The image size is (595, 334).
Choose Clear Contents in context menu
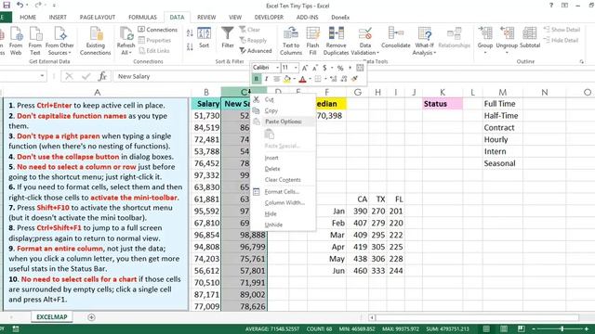point(283,180)
